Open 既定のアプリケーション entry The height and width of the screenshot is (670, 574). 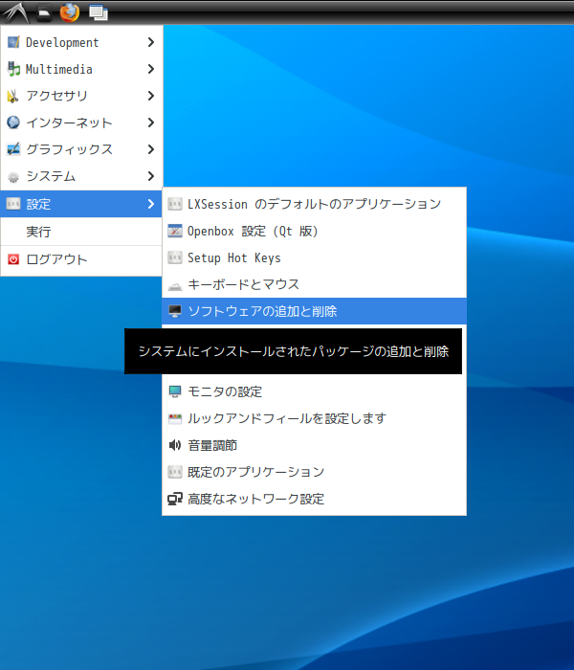(x=315, y=472)
